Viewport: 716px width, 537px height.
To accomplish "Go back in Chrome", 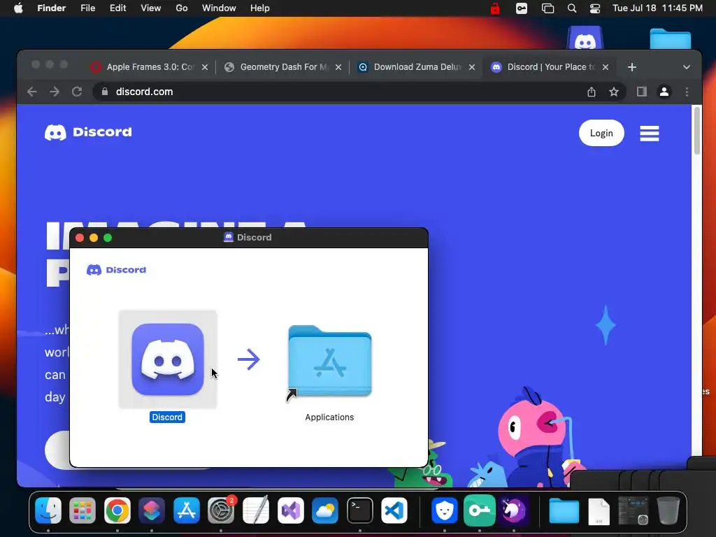I will click(x=32, y=92).
